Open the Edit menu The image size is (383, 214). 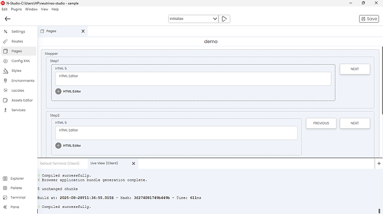[4, 9]
